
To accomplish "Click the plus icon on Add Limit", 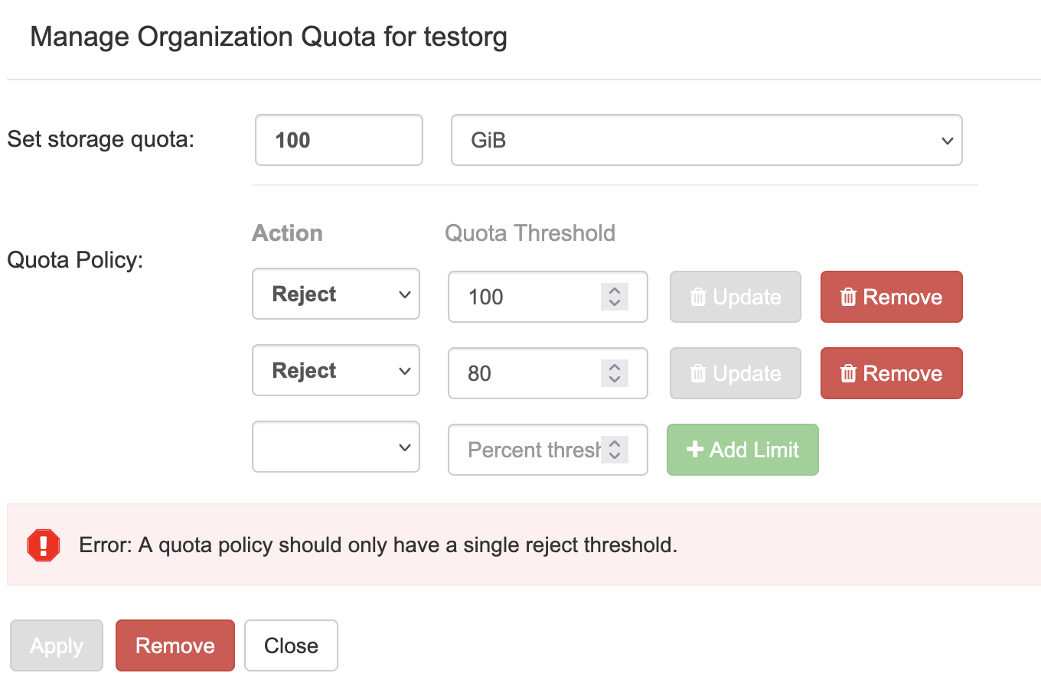I will [695, 450].
